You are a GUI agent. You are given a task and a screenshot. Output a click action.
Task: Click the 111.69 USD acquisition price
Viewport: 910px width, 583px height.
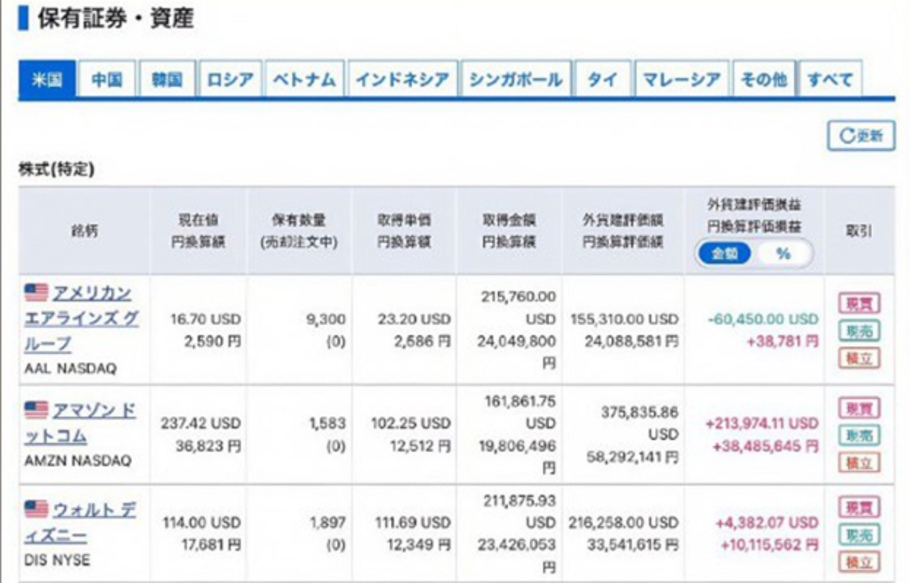pos(414,522)
